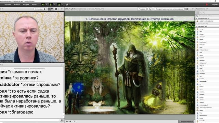The width and height of the screenshot is (219, 123).
Task: Toggle the webcam button
Action: (x=59, y=4)
